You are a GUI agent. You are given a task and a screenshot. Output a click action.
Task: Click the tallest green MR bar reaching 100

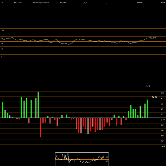[38, 105]
